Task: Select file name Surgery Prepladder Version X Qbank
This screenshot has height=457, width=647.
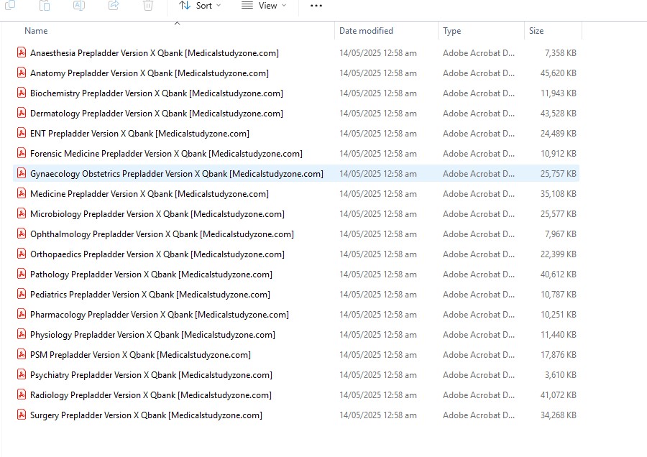Action: click(146, 415)
